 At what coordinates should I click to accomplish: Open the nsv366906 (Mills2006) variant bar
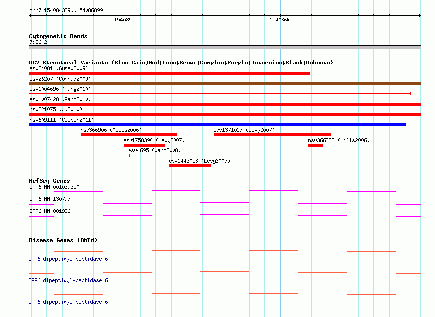tap(129, 135)
